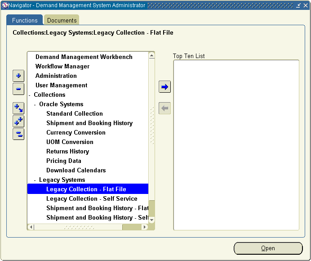Click the Expand All (double plus) icon

point(18,121)
